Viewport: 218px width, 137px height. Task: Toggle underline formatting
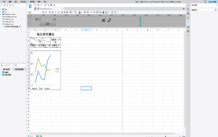click(x=58, y=12)
